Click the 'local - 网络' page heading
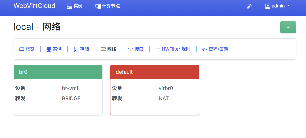The width and height of the screenshot is (306, 138). 37,27
